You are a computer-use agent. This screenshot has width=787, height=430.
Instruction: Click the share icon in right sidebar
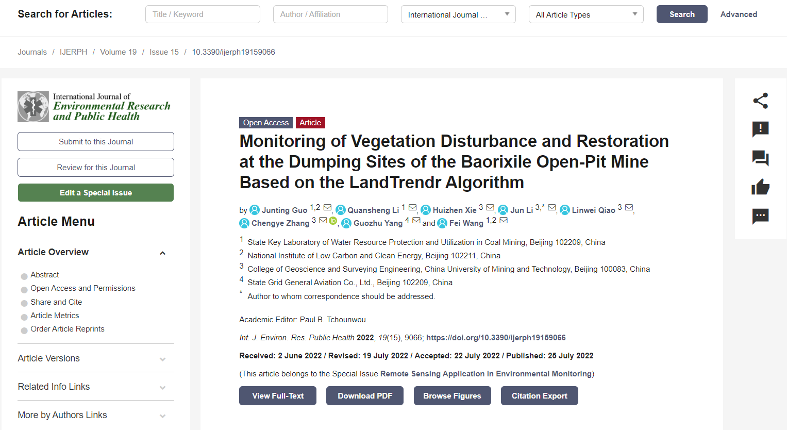(760, 101)
